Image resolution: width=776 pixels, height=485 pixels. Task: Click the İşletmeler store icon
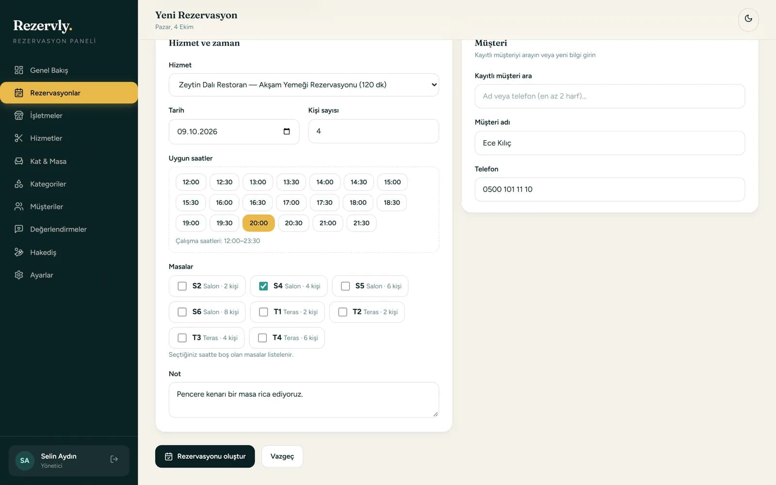(19, 115)
